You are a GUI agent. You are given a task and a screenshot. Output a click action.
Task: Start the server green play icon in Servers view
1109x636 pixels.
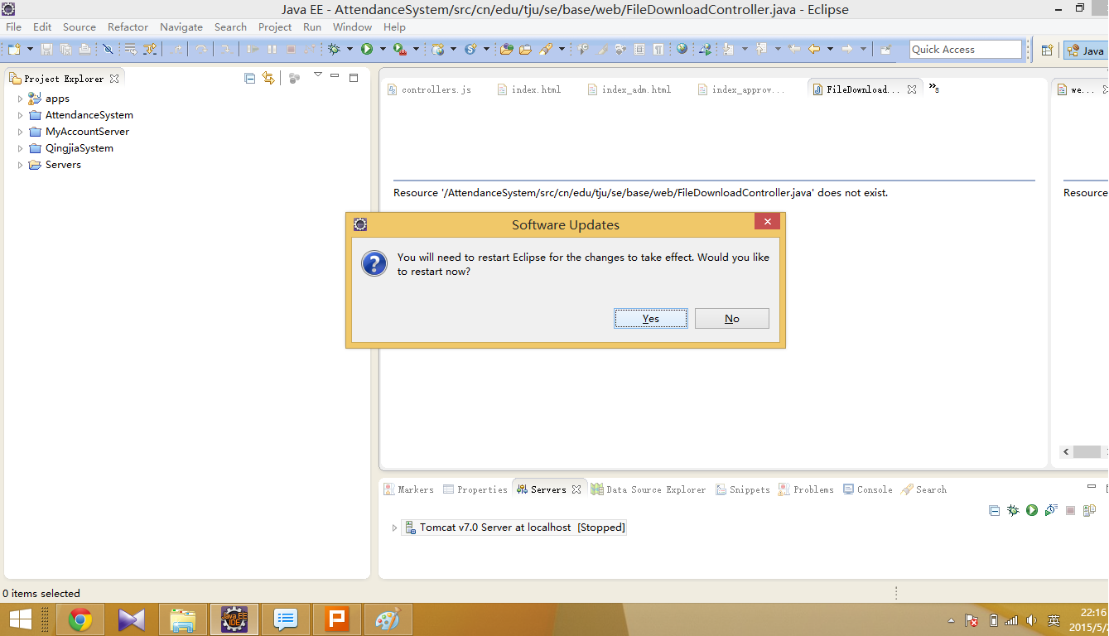point(1032,510)
